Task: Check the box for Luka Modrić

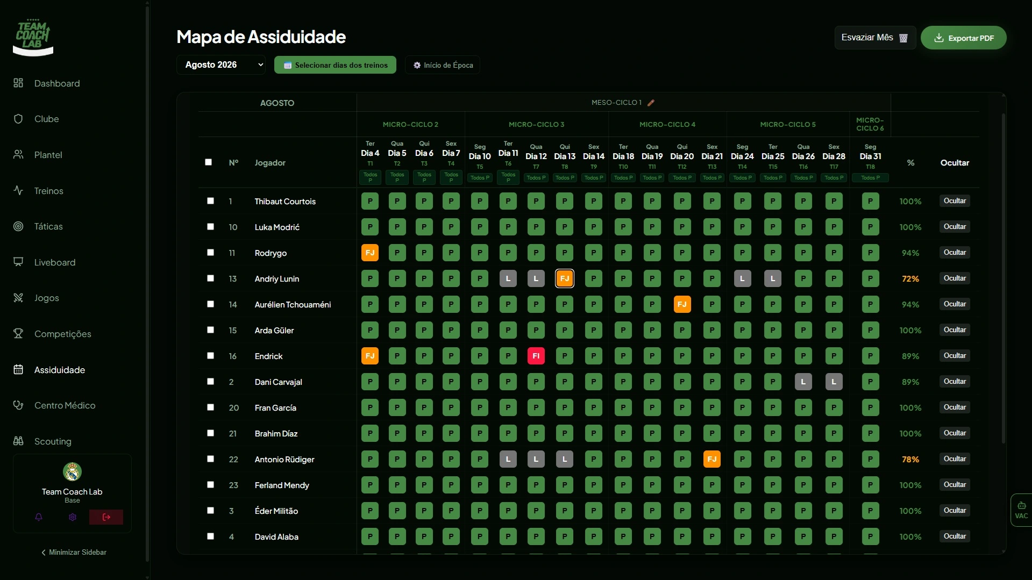Action: (210, 227)
